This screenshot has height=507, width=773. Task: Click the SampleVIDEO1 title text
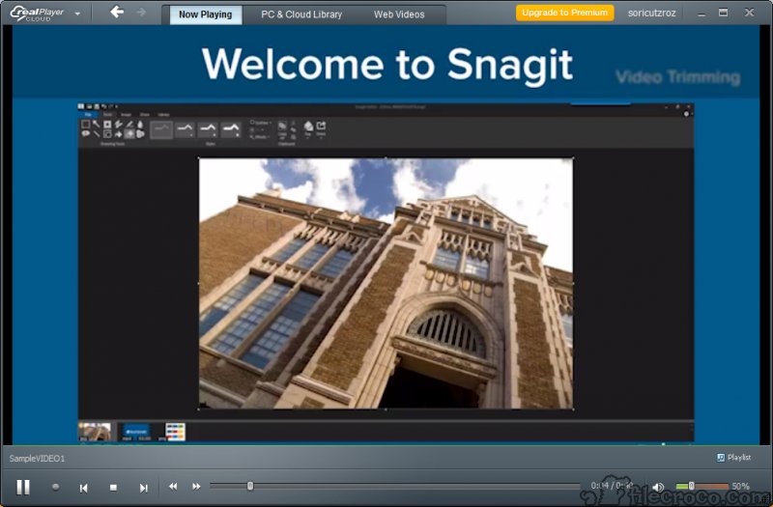(37, 459)
